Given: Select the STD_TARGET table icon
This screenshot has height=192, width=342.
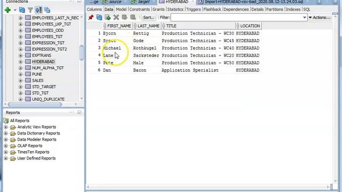Looking at the screenshot, I should pyautogui.click(x=28, y=86).
